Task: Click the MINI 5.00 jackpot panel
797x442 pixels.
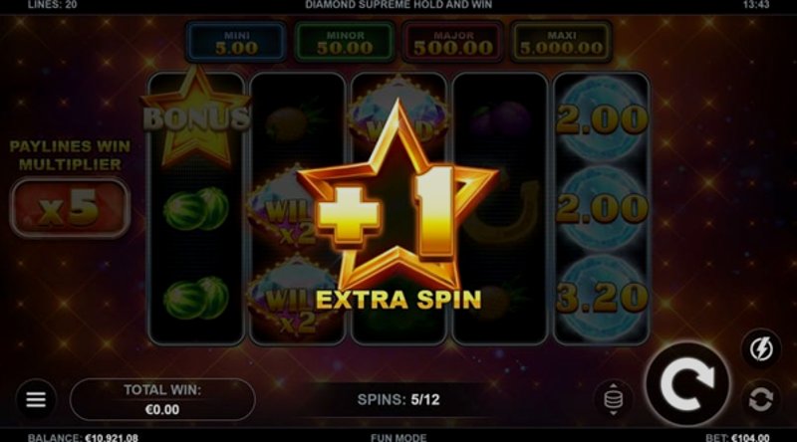Action: (x=236, y=42)
